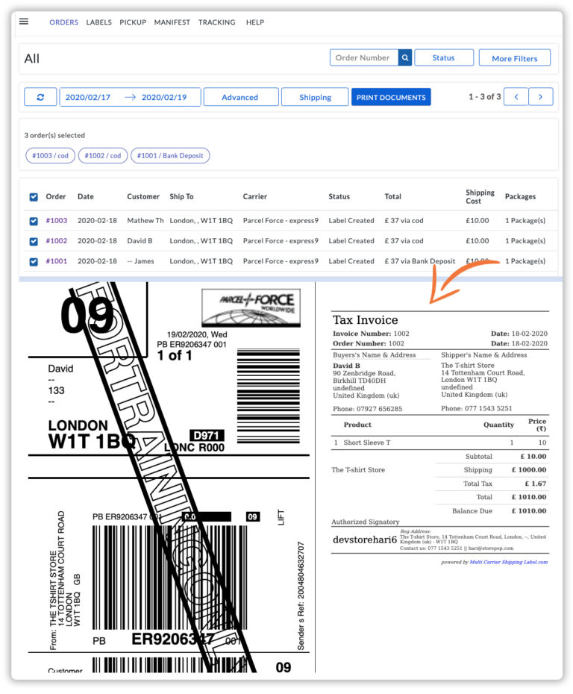Click the Shipping button
This screenshot has height=694, width=573.
(315, 97)
